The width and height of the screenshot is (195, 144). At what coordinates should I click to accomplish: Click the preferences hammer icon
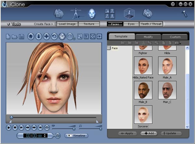pos(184,14)
